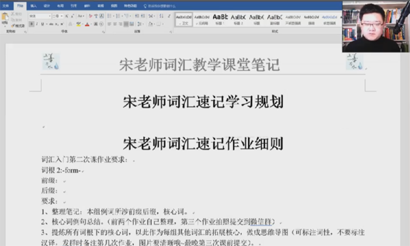
Task: Click the heading 宋老师词汇速记作业细则
Action: (x=203, y=144)
